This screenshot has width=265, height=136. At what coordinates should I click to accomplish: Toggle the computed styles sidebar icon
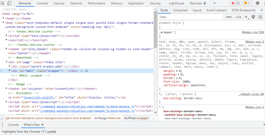point(260,17)
